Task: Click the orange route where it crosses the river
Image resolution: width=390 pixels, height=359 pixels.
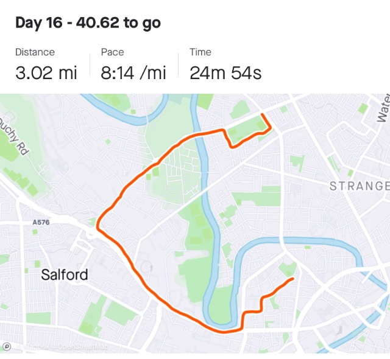Action: click(x=199, y=134)
